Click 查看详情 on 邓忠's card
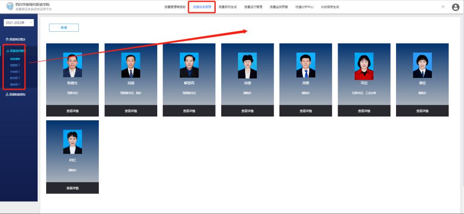Viewport: 464px width, 214px height. pos(364,111)
